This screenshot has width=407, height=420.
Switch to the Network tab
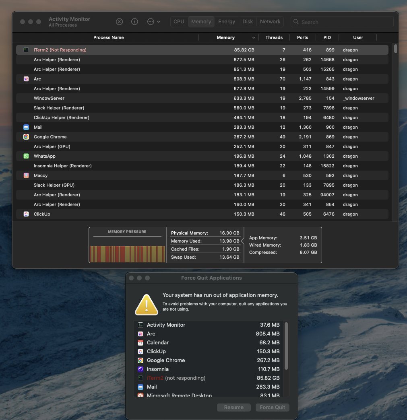click(x=270, y=22)
